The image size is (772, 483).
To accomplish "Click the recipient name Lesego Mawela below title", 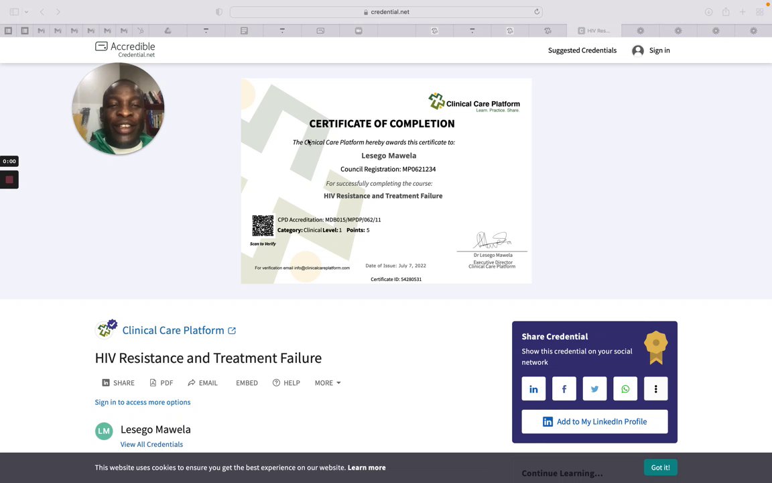I will click(x=155, y=430).
